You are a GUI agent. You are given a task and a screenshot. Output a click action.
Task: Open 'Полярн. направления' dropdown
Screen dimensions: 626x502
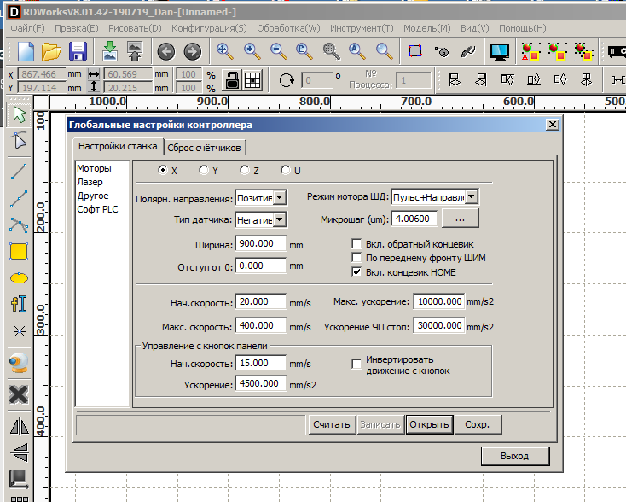click(279, 198)
